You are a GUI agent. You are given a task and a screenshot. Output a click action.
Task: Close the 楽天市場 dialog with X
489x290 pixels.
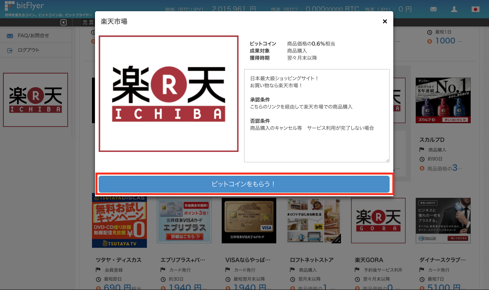click(385, 21)
